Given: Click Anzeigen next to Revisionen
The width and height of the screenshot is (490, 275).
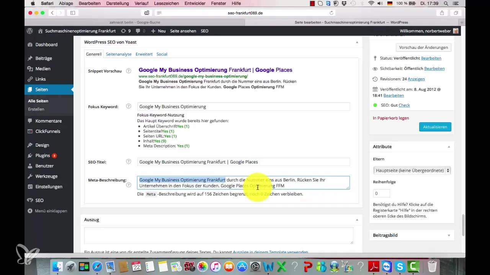Looking at the screenshot, I should (416, 79).
